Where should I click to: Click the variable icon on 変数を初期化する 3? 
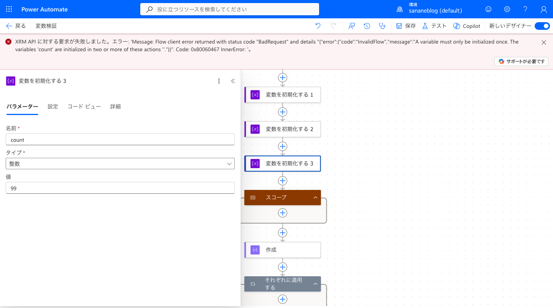tap(255, 164)
